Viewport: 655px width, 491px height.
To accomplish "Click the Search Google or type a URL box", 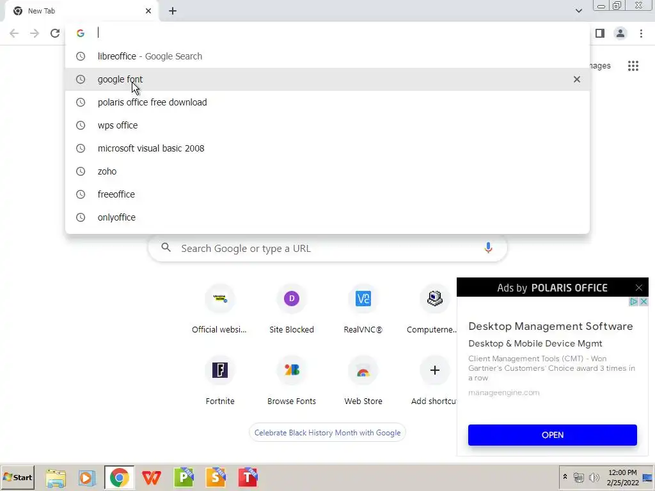I will click(327, 249).
